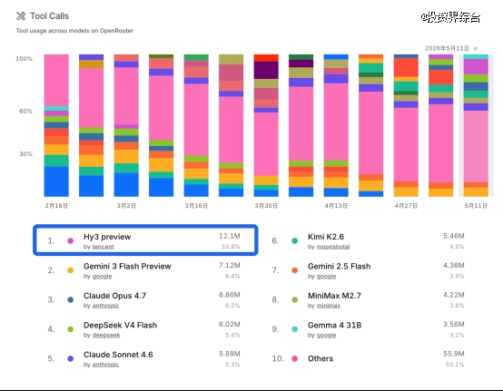Screen dimensions: 503x391
Task: Click the 7.12M value for Gemini 3 Flash
Action: pyautogui.click(x=230, y=266)
